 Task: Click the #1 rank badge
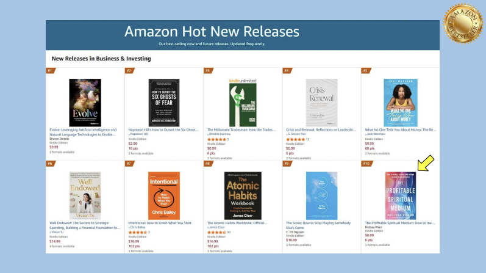pos(50,71)
